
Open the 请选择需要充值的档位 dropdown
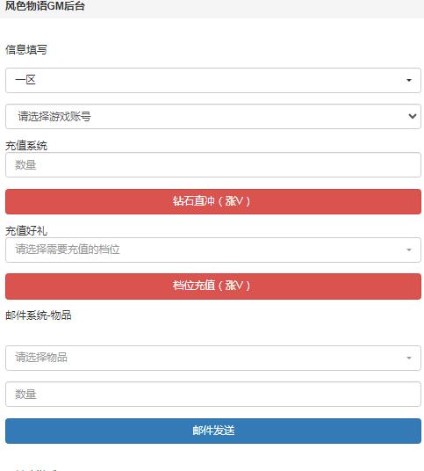point(213,250)
